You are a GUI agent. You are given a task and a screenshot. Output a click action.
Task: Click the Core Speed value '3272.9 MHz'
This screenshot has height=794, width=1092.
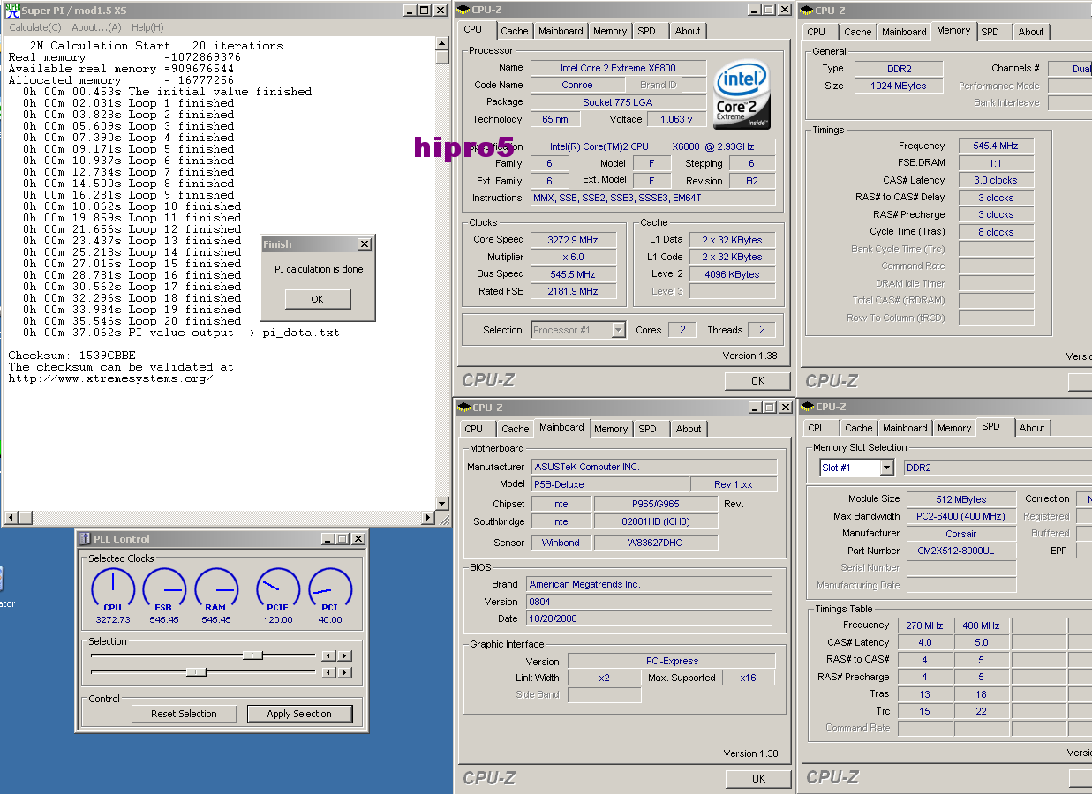(573, 239)
